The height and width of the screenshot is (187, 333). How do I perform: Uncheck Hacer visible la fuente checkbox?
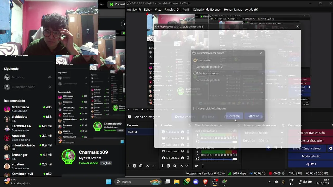click(x=195, y=109)
